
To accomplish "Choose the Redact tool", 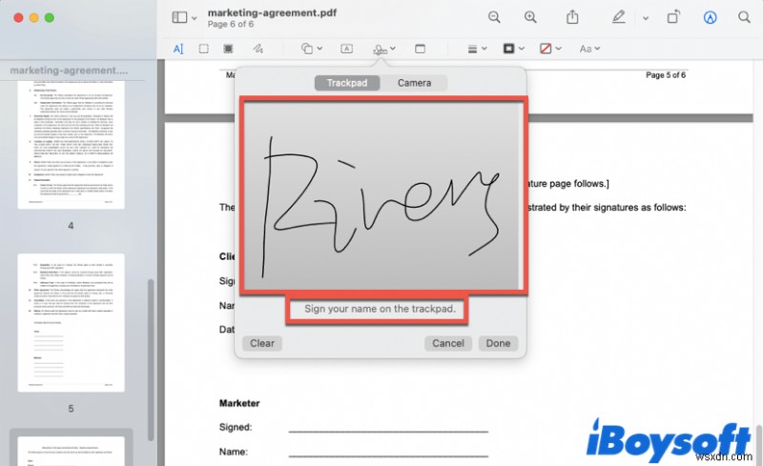I will (x=228, y=49).
